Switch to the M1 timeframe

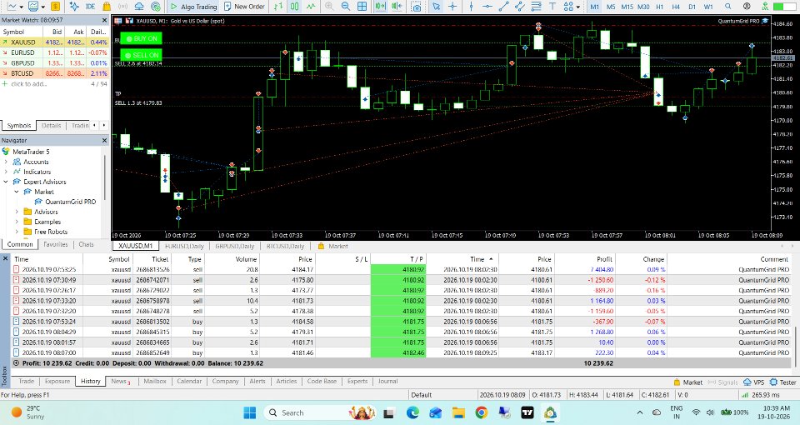(594, 7)
